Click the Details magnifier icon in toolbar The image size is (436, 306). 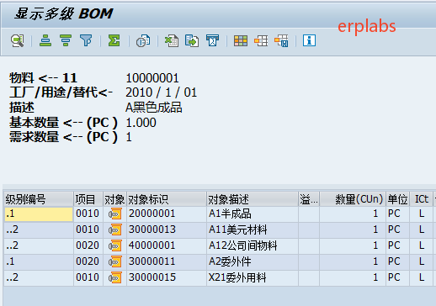[x=17, y=41]
